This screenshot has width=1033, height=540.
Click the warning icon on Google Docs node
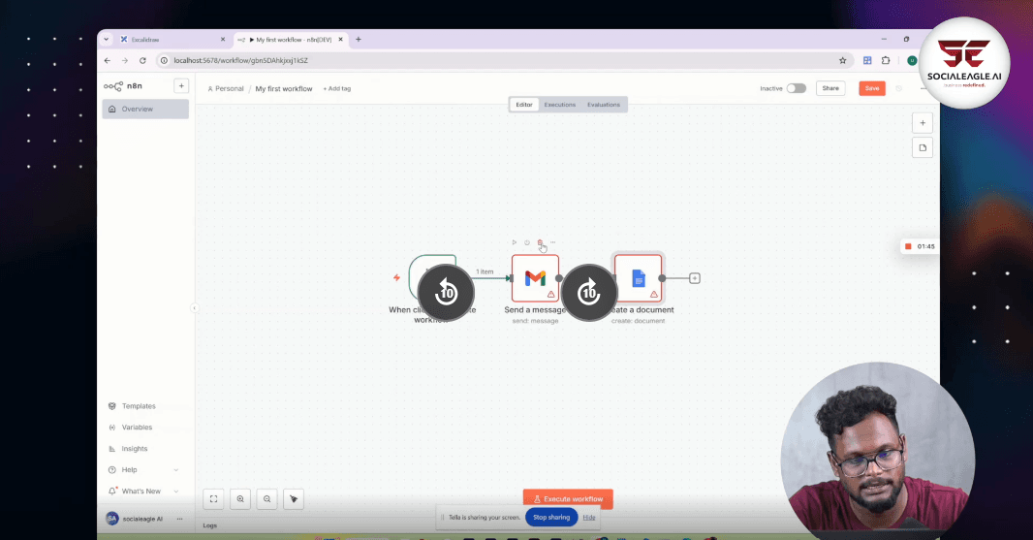point(653,294)
